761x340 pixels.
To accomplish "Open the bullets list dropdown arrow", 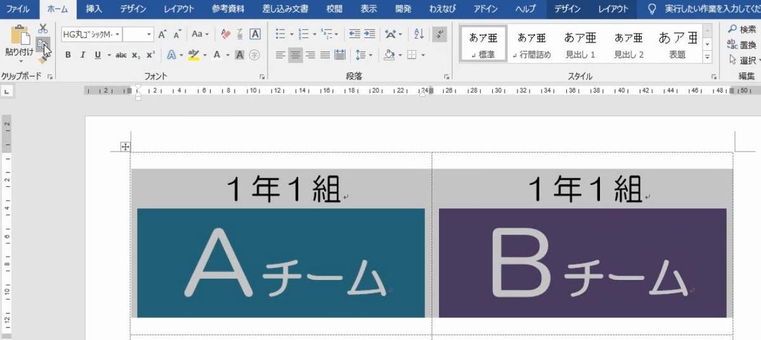I will coord(291,34).
